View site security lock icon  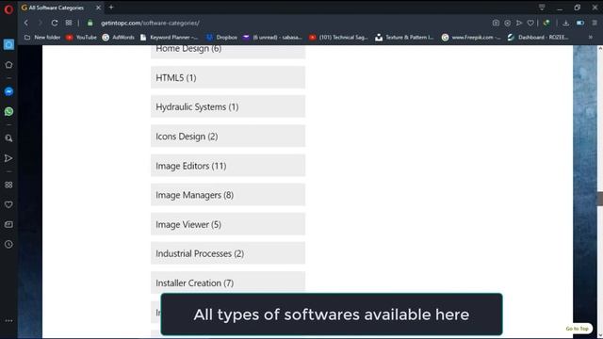[90, 23]
